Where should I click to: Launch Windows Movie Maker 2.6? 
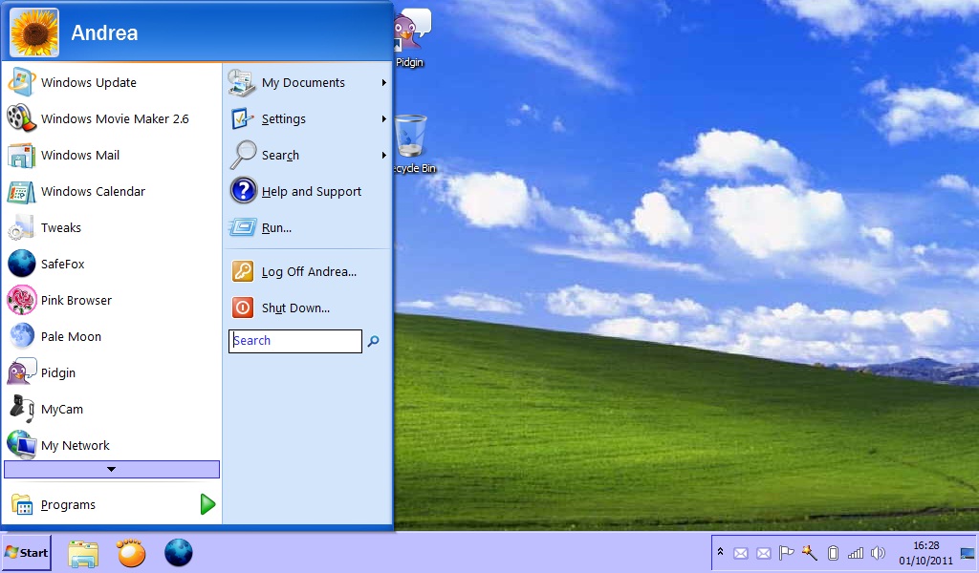112,118
